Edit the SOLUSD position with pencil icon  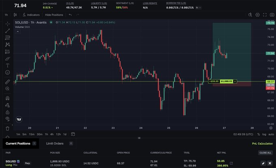263,163
